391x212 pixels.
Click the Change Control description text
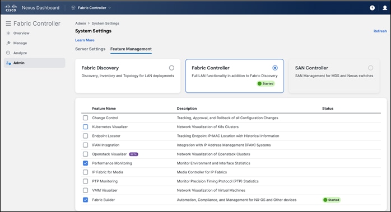pos(227,118)
